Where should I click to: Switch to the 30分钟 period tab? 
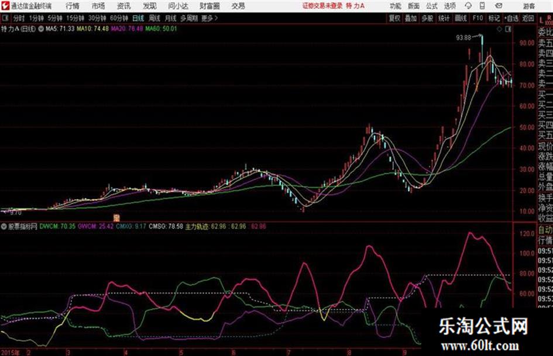[x=97, y=18]
